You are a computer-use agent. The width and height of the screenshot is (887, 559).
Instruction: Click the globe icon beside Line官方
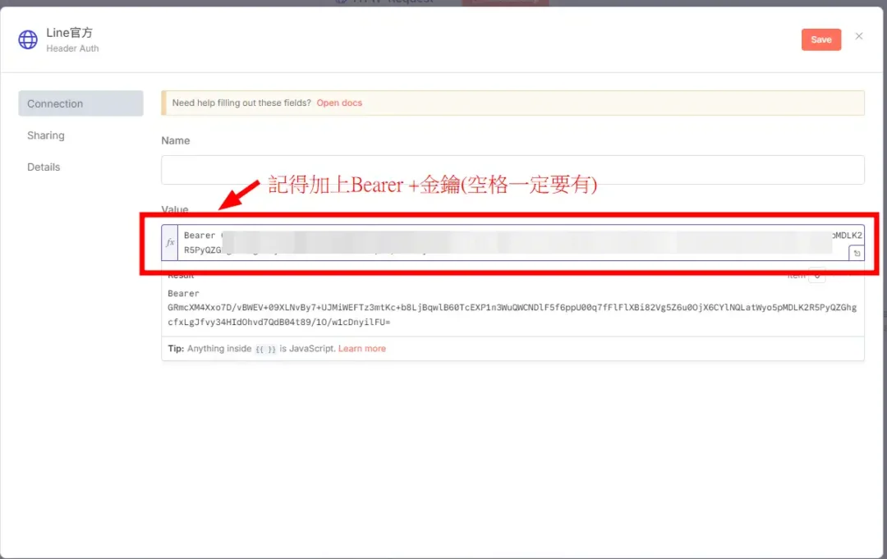click(27, 39)
